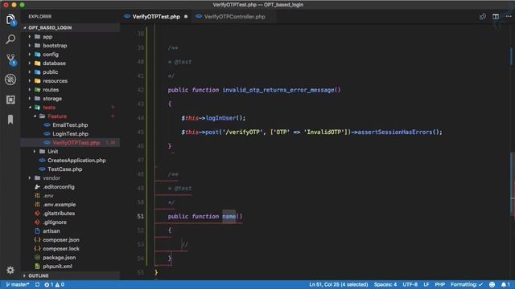Expand the bootstrap folder

55,46
